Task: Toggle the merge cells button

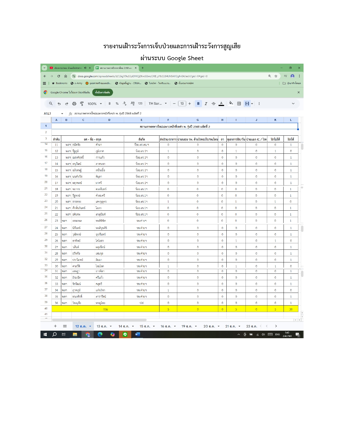Action: pyautogui.click(x=247, y=104)
